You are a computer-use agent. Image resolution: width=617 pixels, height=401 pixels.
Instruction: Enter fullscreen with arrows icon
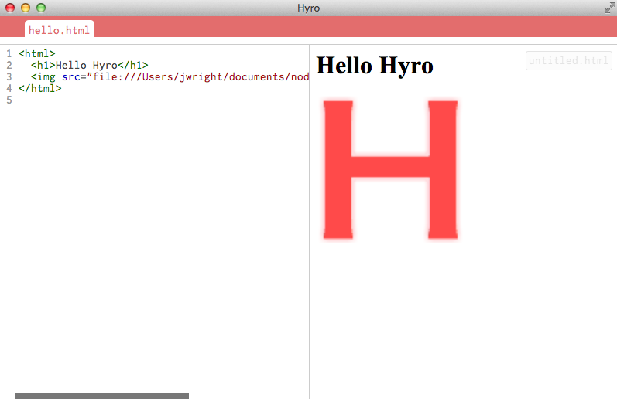(609, 8)
